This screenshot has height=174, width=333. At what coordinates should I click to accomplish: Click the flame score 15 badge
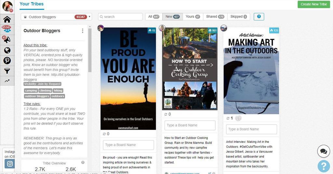[x=152, y=30]
